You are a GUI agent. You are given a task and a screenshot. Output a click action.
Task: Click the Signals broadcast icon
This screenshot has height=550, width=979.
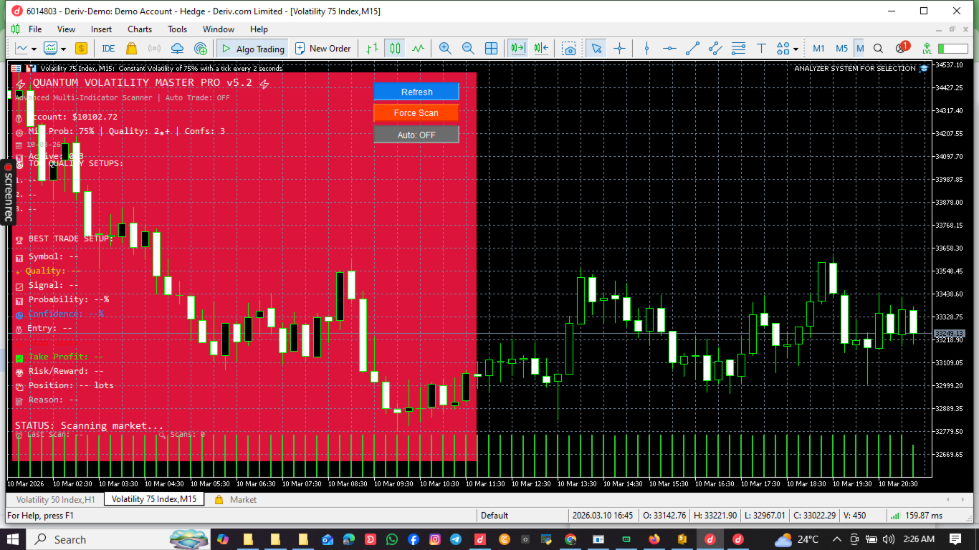(x=154, y=49)
